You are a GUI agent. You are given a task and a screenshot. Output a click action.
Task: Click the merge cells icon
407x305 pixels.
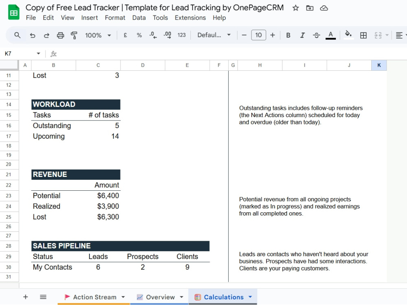tap(378, 35)
